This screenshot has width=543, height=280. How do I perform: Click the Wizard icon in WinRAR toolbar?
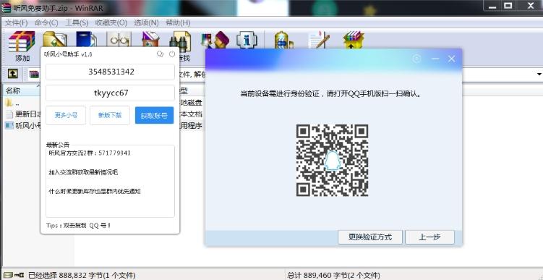[x=215, y=41]
